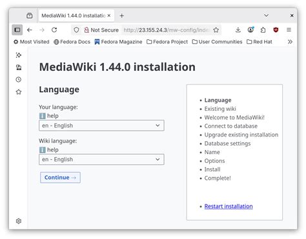
Task: Go back to the previous page
Action: point(30,30)
